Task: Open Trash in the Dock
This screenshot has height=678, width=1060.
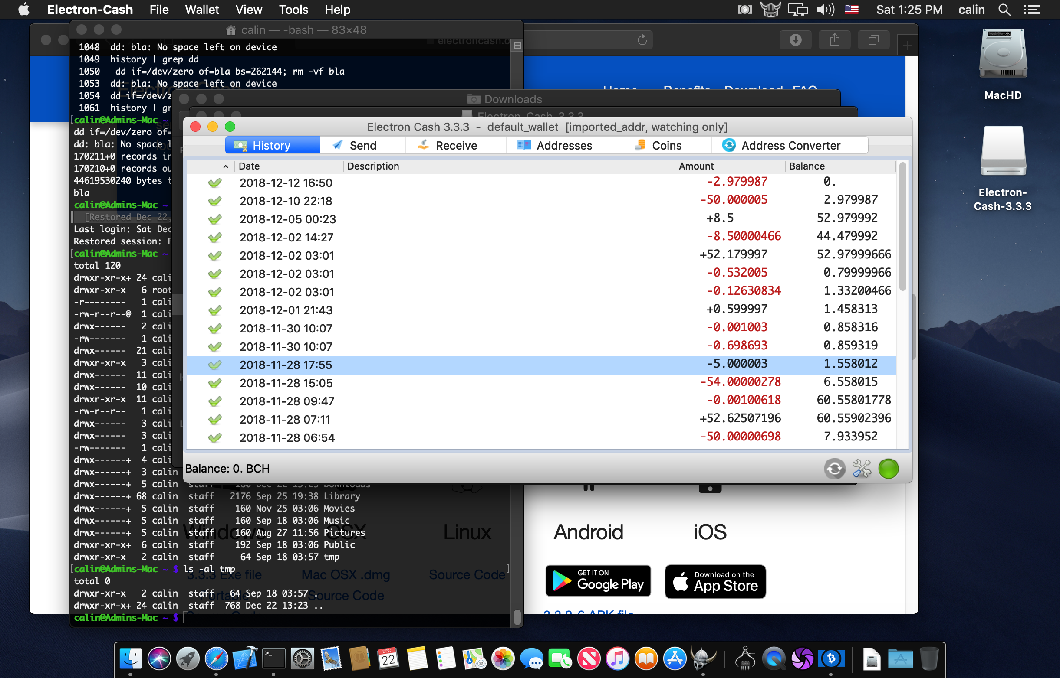Action: 929,658
